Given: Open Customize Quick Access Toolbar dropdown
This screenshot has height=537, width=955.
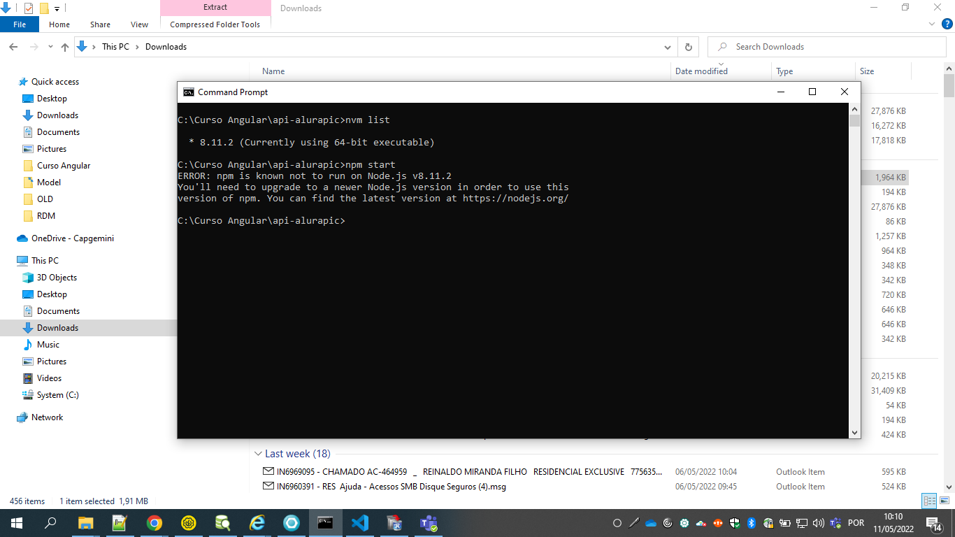Looking at the screenshot, I should point(57,8).
